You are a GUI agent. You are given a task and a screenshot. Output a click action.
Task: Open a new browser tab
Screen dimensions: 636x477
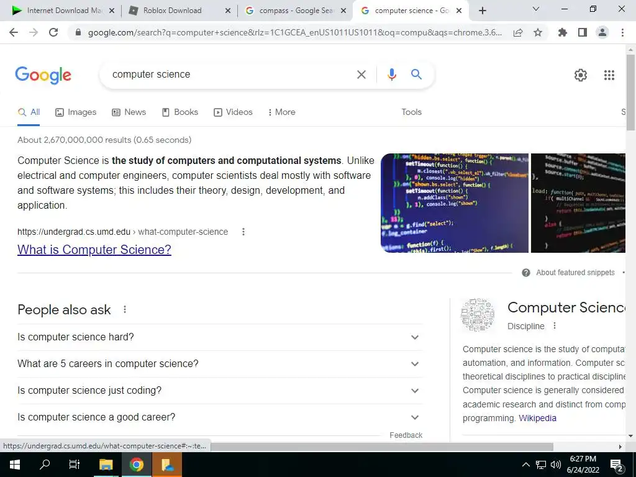click(x=482, y=11)
